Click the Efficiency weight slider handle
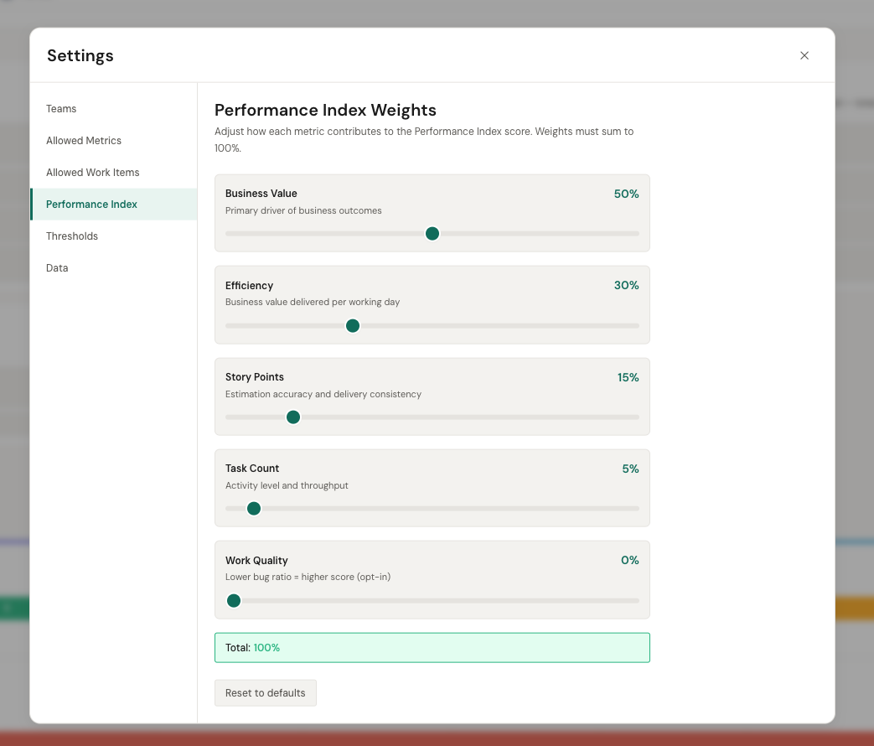The height and width of the screenshot is (746, 874). (352, 325)
